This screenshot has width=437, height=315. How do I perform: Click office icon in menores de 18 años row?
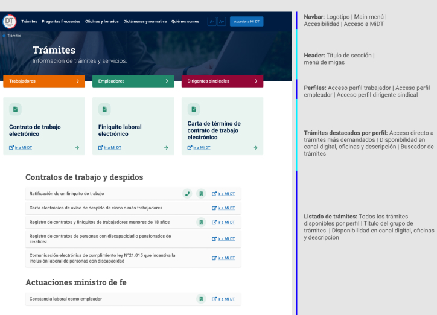(x=201, y=222)
